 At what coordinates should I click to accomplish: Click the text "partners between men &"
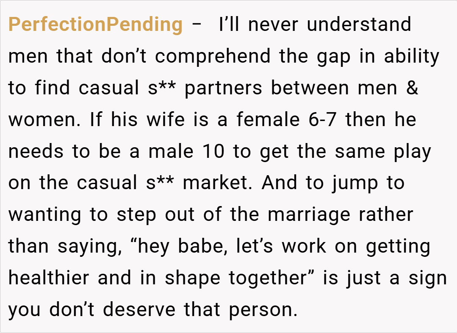coord(301,88)
